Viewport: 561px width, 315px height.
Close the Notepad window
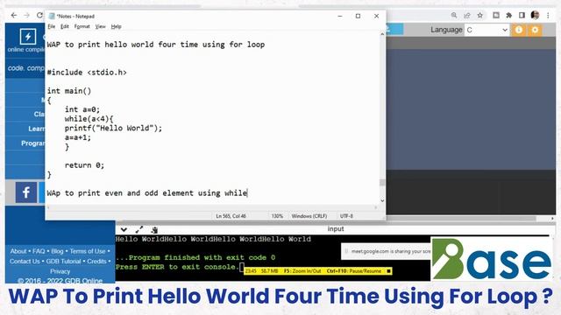pyautogui.click(x=376, y=16)
